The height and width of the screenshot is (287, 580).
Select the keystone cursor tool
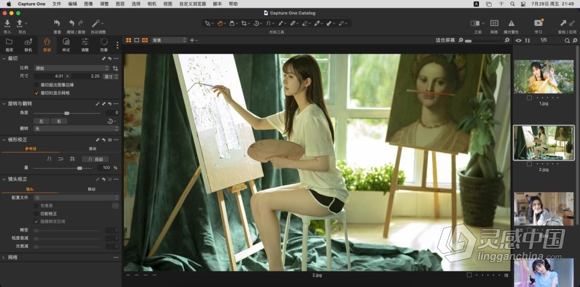(x=268, y=24)
